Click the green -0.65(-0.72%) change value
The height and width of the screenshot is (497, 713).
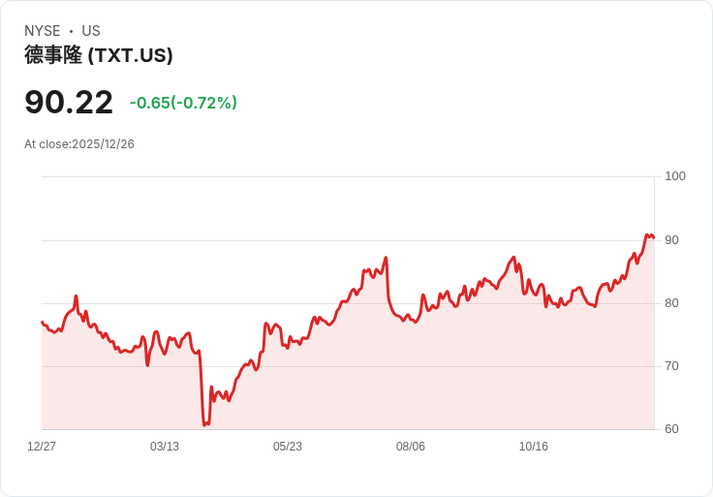coord(183,103)
